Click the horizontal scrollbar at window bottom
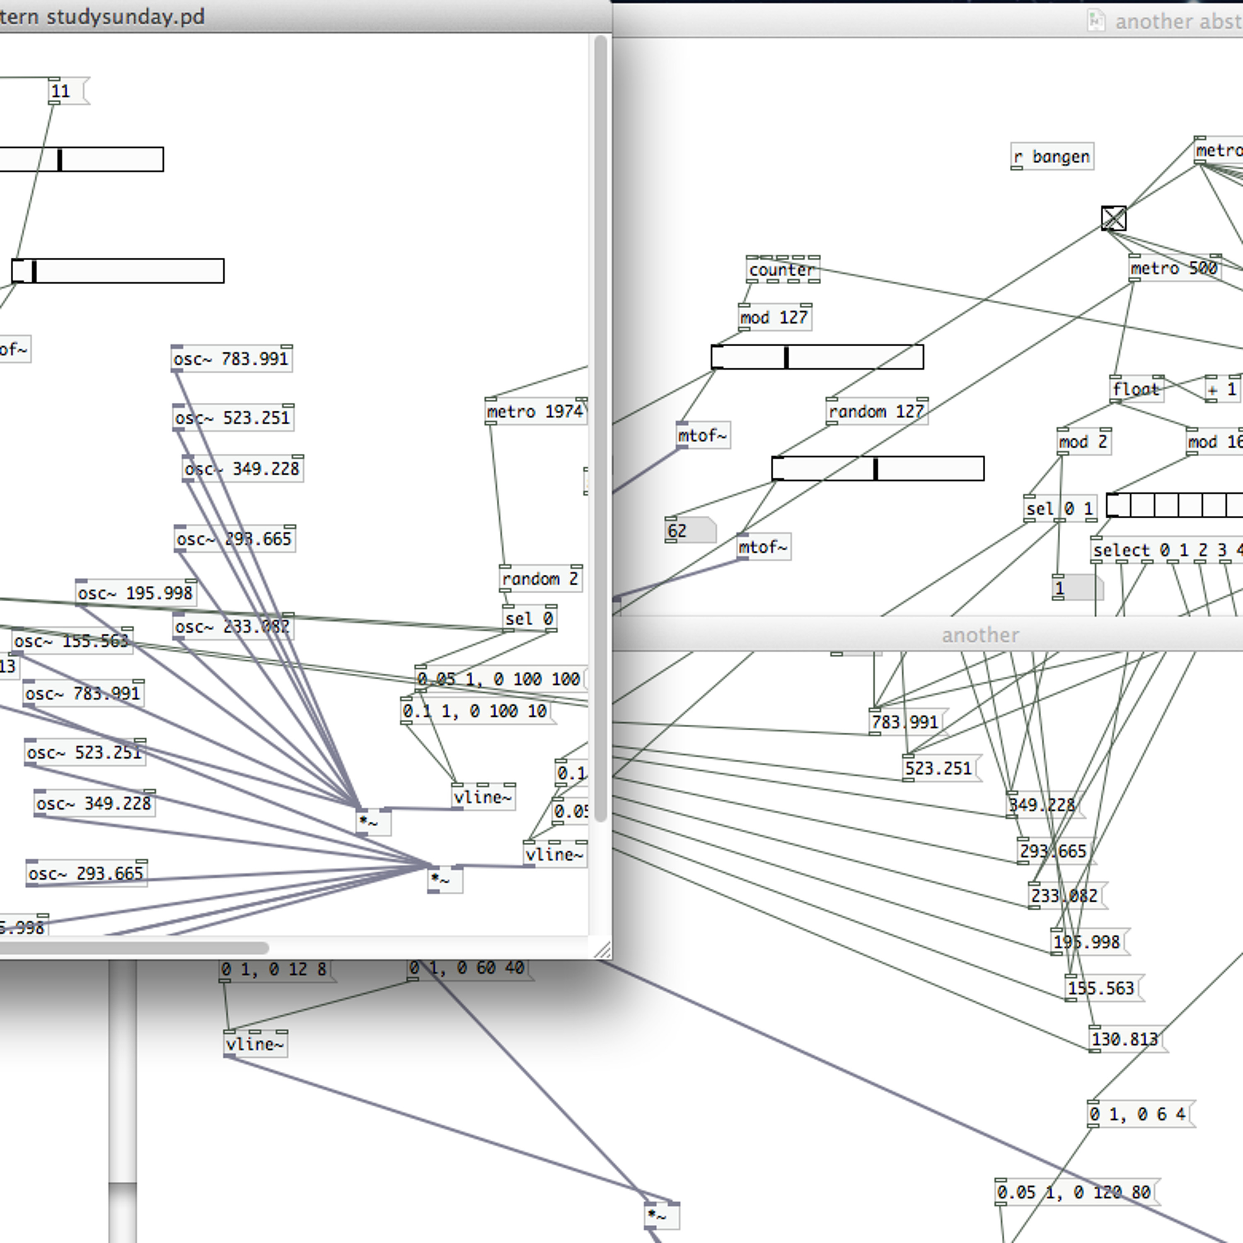This screenshot has width=1243, height=1243. (134, 948)
